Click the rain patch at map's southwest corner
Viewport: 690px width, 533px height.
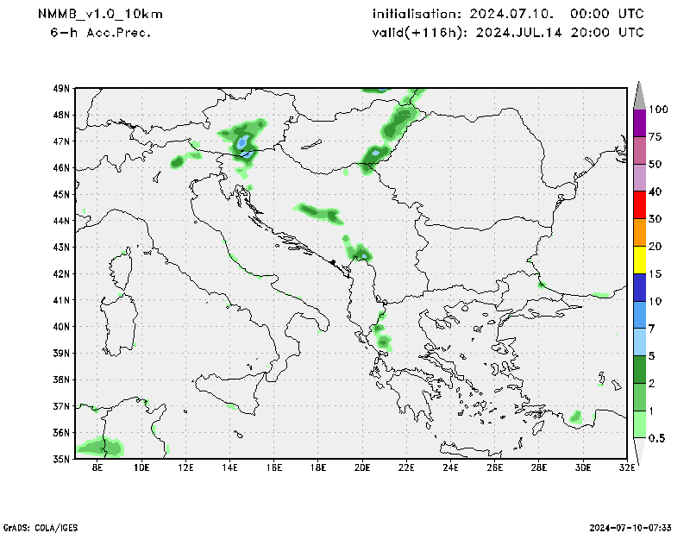pyautogui.click(x=99, y=447)
